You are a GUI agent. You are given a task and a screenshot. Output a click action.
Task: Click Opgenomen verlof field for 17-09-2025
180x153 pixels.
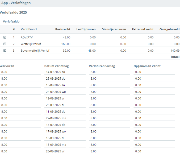[x=154, y=131]
